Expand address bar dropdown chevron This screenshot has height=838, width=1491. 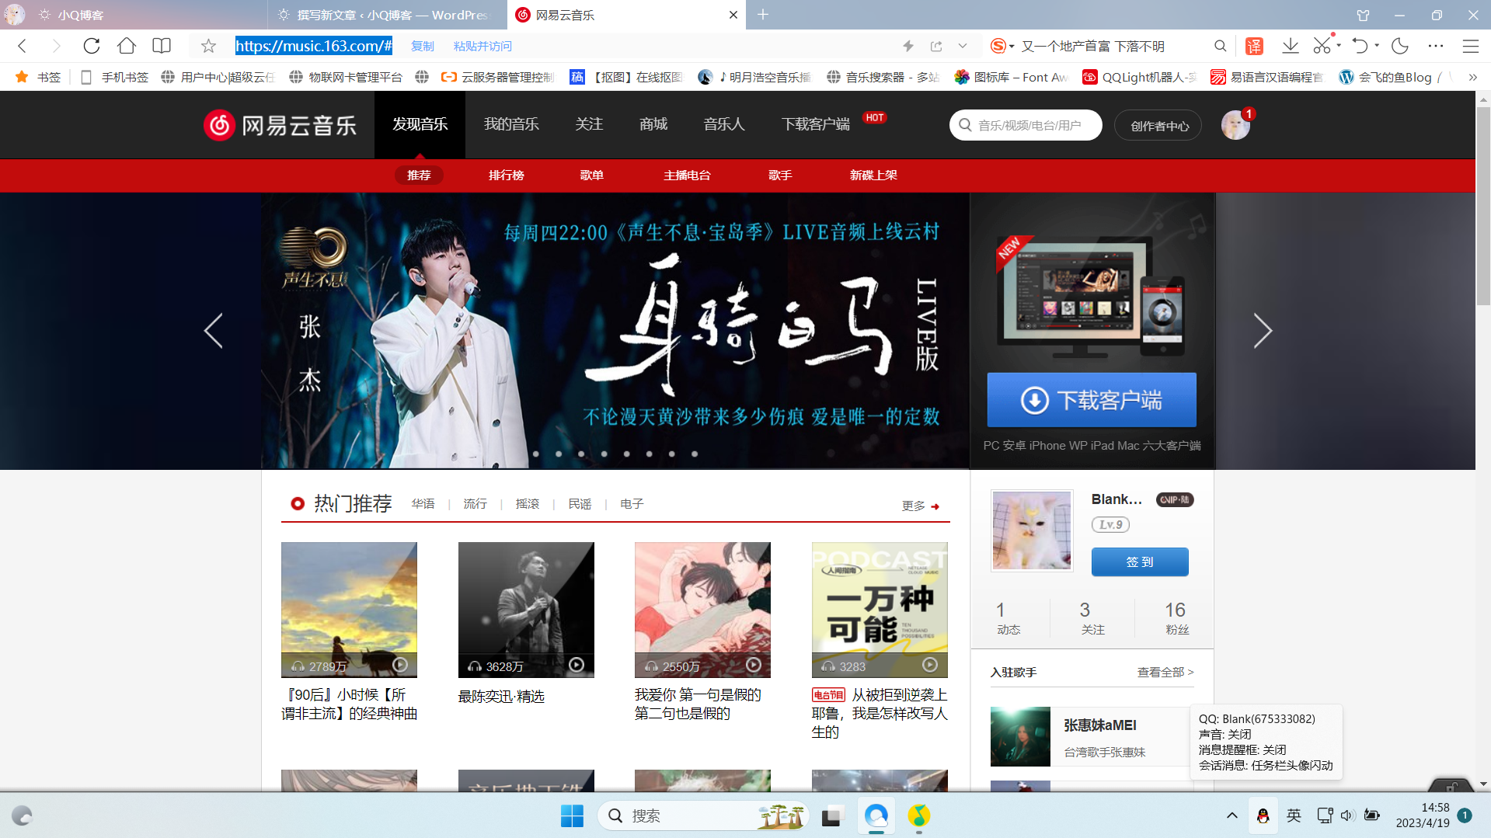pyautogui.click(x=963, y=46)
